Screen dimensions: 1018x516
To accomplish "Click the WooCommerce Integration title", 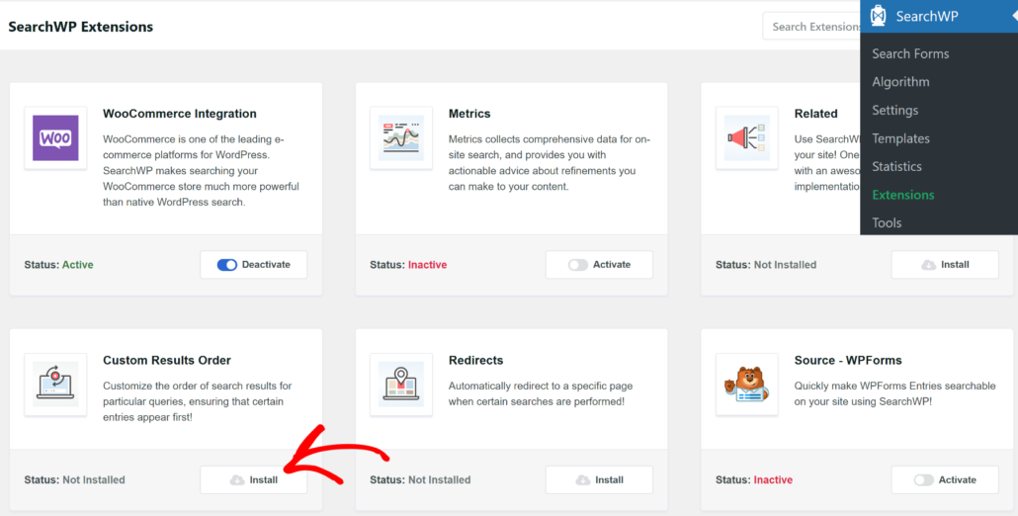I will point(180,114).
